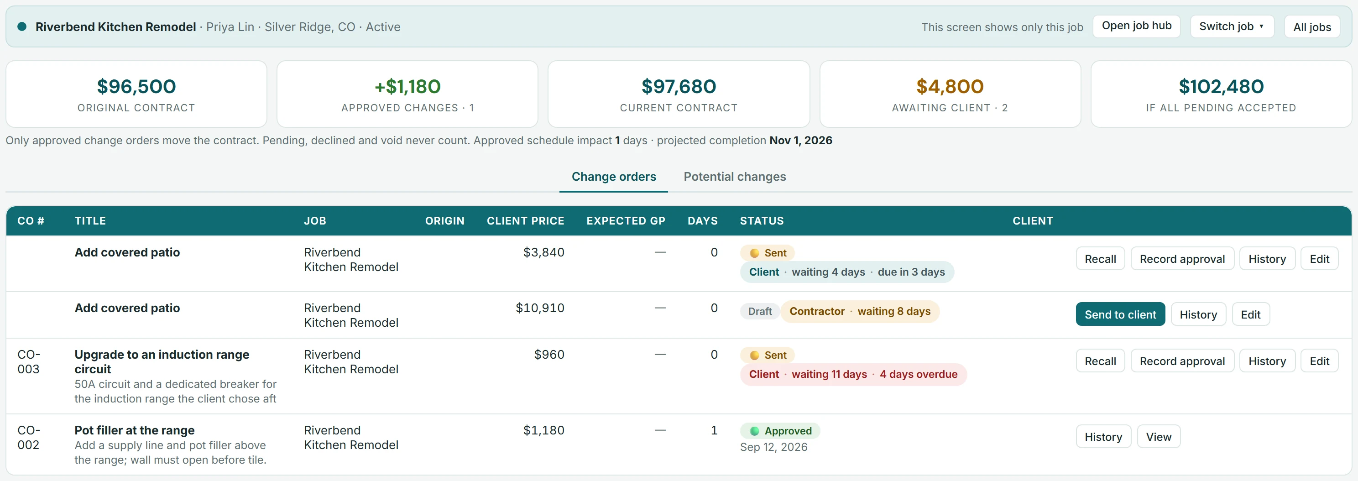Open the Potential changes tab
This screenshot has width=1358, height=481.
pos(734,177)
